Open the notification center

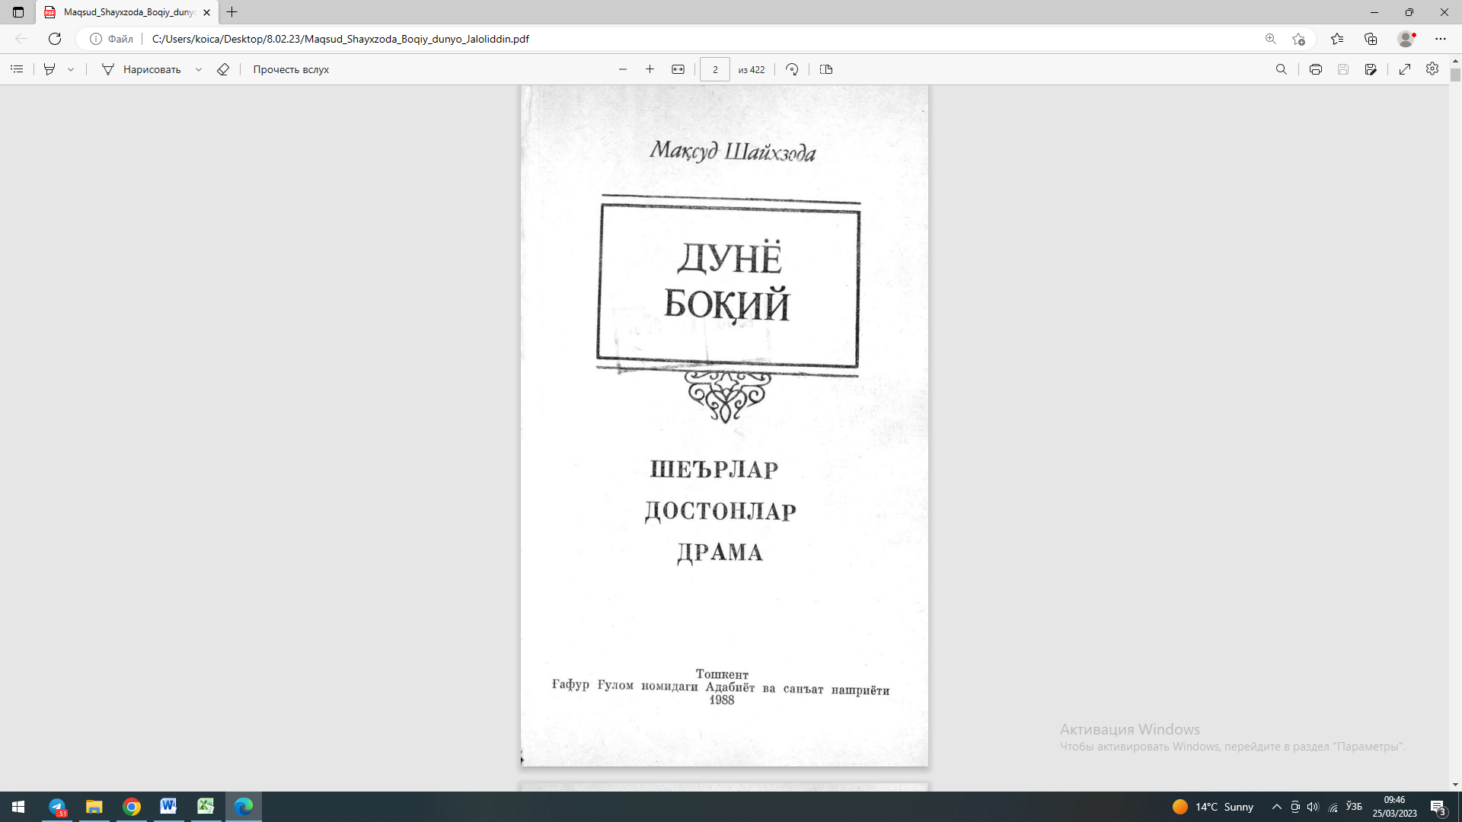[1438, 807]
